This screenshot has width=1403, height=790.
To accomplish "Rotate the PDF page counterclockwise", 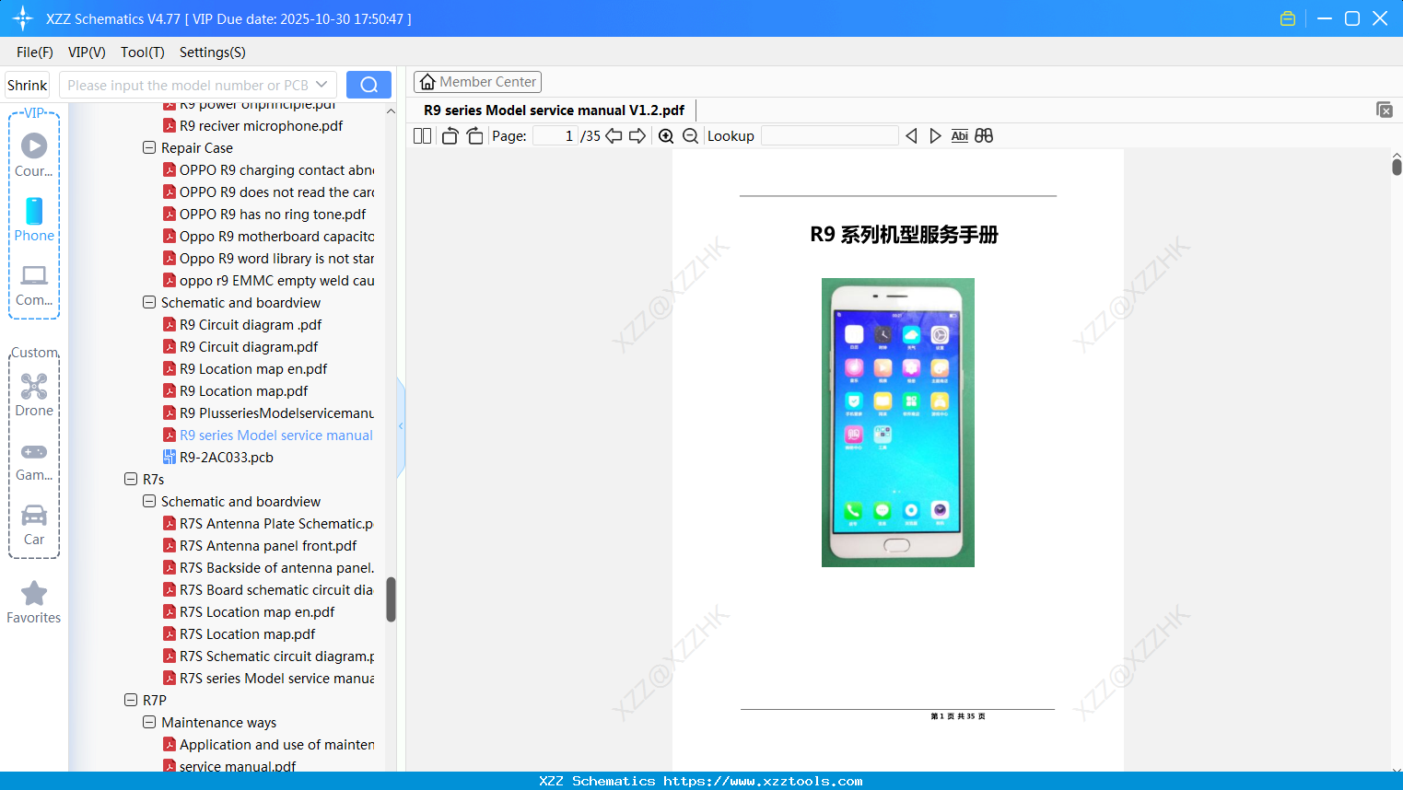I will pos(449,135).
